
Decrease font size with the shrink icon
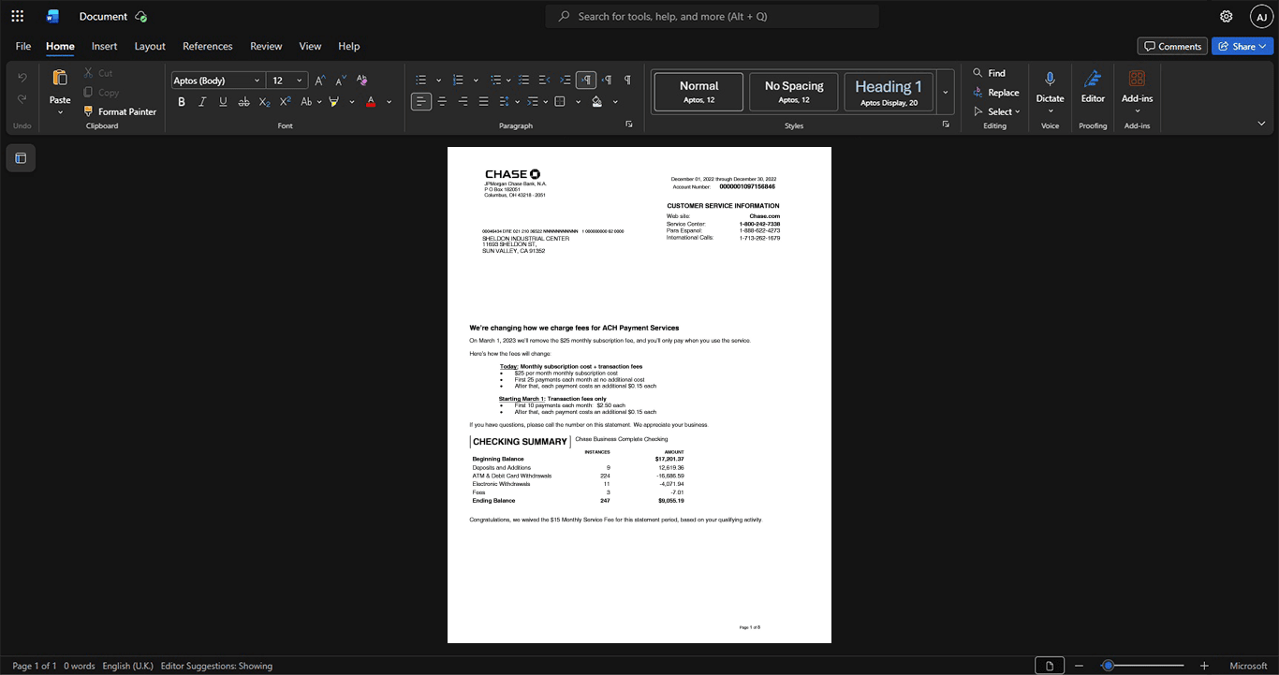pos(341,81)
